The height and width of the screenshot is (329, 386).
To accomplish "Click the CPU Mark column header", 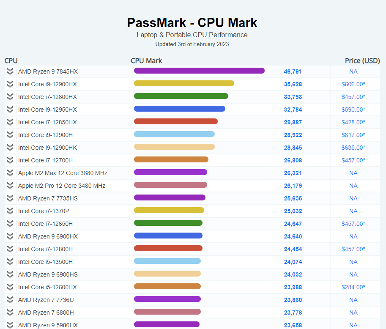I will click(146, 60).
